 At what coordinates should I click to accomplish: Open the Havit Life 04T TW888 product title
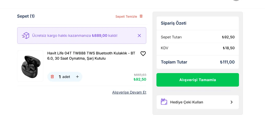pos(91,56)
